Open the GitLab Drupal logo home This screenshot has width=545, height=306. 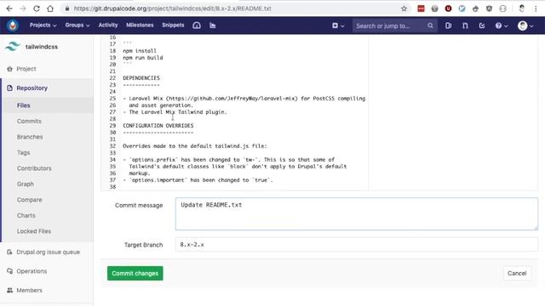pyautogui.click(x=13, y=25)
